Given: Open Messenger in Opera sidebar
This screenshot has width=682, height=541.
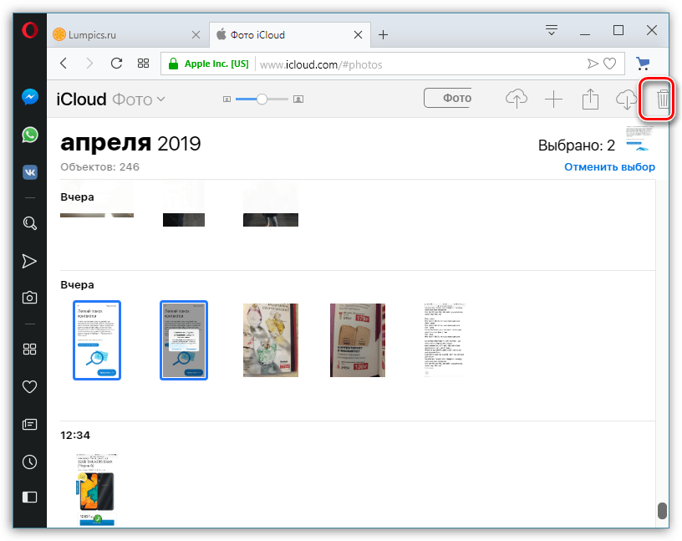Looking at the screenshot, I should [x=29, y=97].
